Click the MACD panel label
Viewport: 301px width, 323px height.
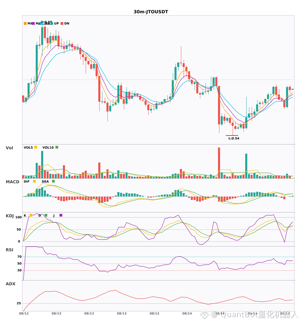click(12, 182)
